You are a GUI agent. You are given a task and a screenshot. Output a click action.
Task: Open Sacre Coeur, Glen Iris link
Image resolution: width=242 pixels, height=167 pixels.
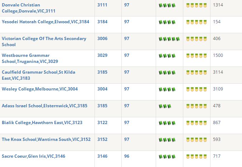(x=34, y=156)
